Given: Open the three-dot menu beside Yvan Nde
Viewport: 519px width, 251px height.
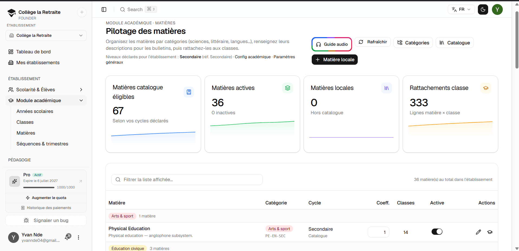Looking at the screenshot, I should (78, 237).
